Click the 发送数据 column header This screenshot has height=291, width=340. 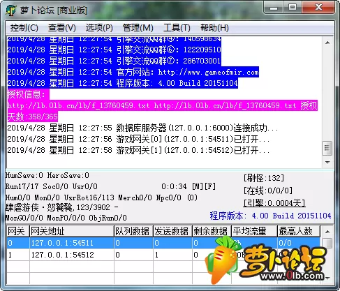[x=172, y=231]
